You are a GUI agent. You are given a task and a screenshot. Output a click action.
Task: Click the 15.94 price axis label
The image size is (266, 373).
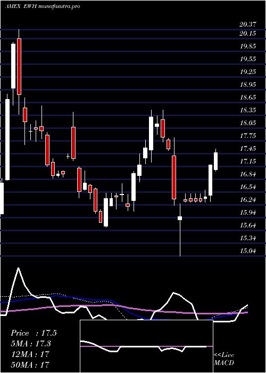pyautogui.click(x=248, y=213)
